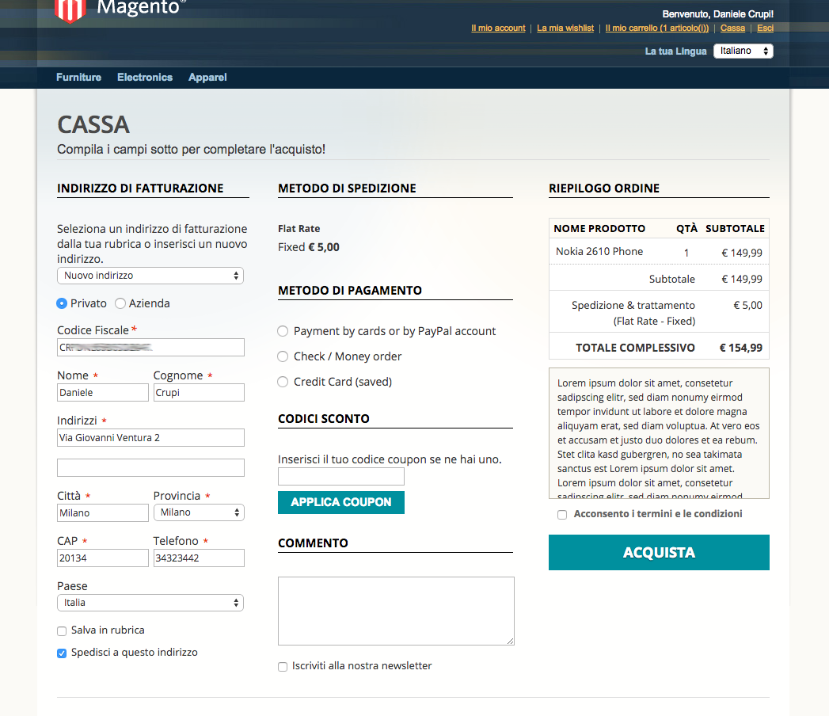Click the Città input field
Viewport: 829px width, 716px height.
point(103,513)
